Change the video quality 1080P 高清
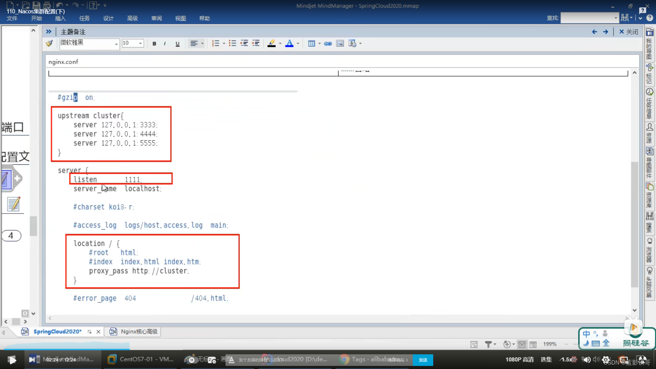656x369 pixels. coord(519,359)
